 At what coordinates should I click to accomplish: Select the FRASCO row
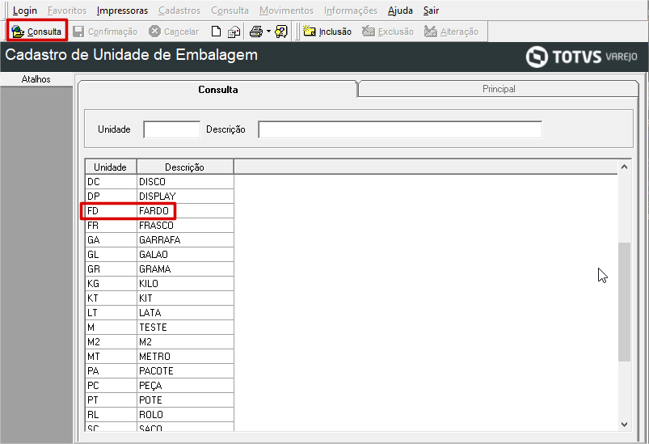(159, 226)
